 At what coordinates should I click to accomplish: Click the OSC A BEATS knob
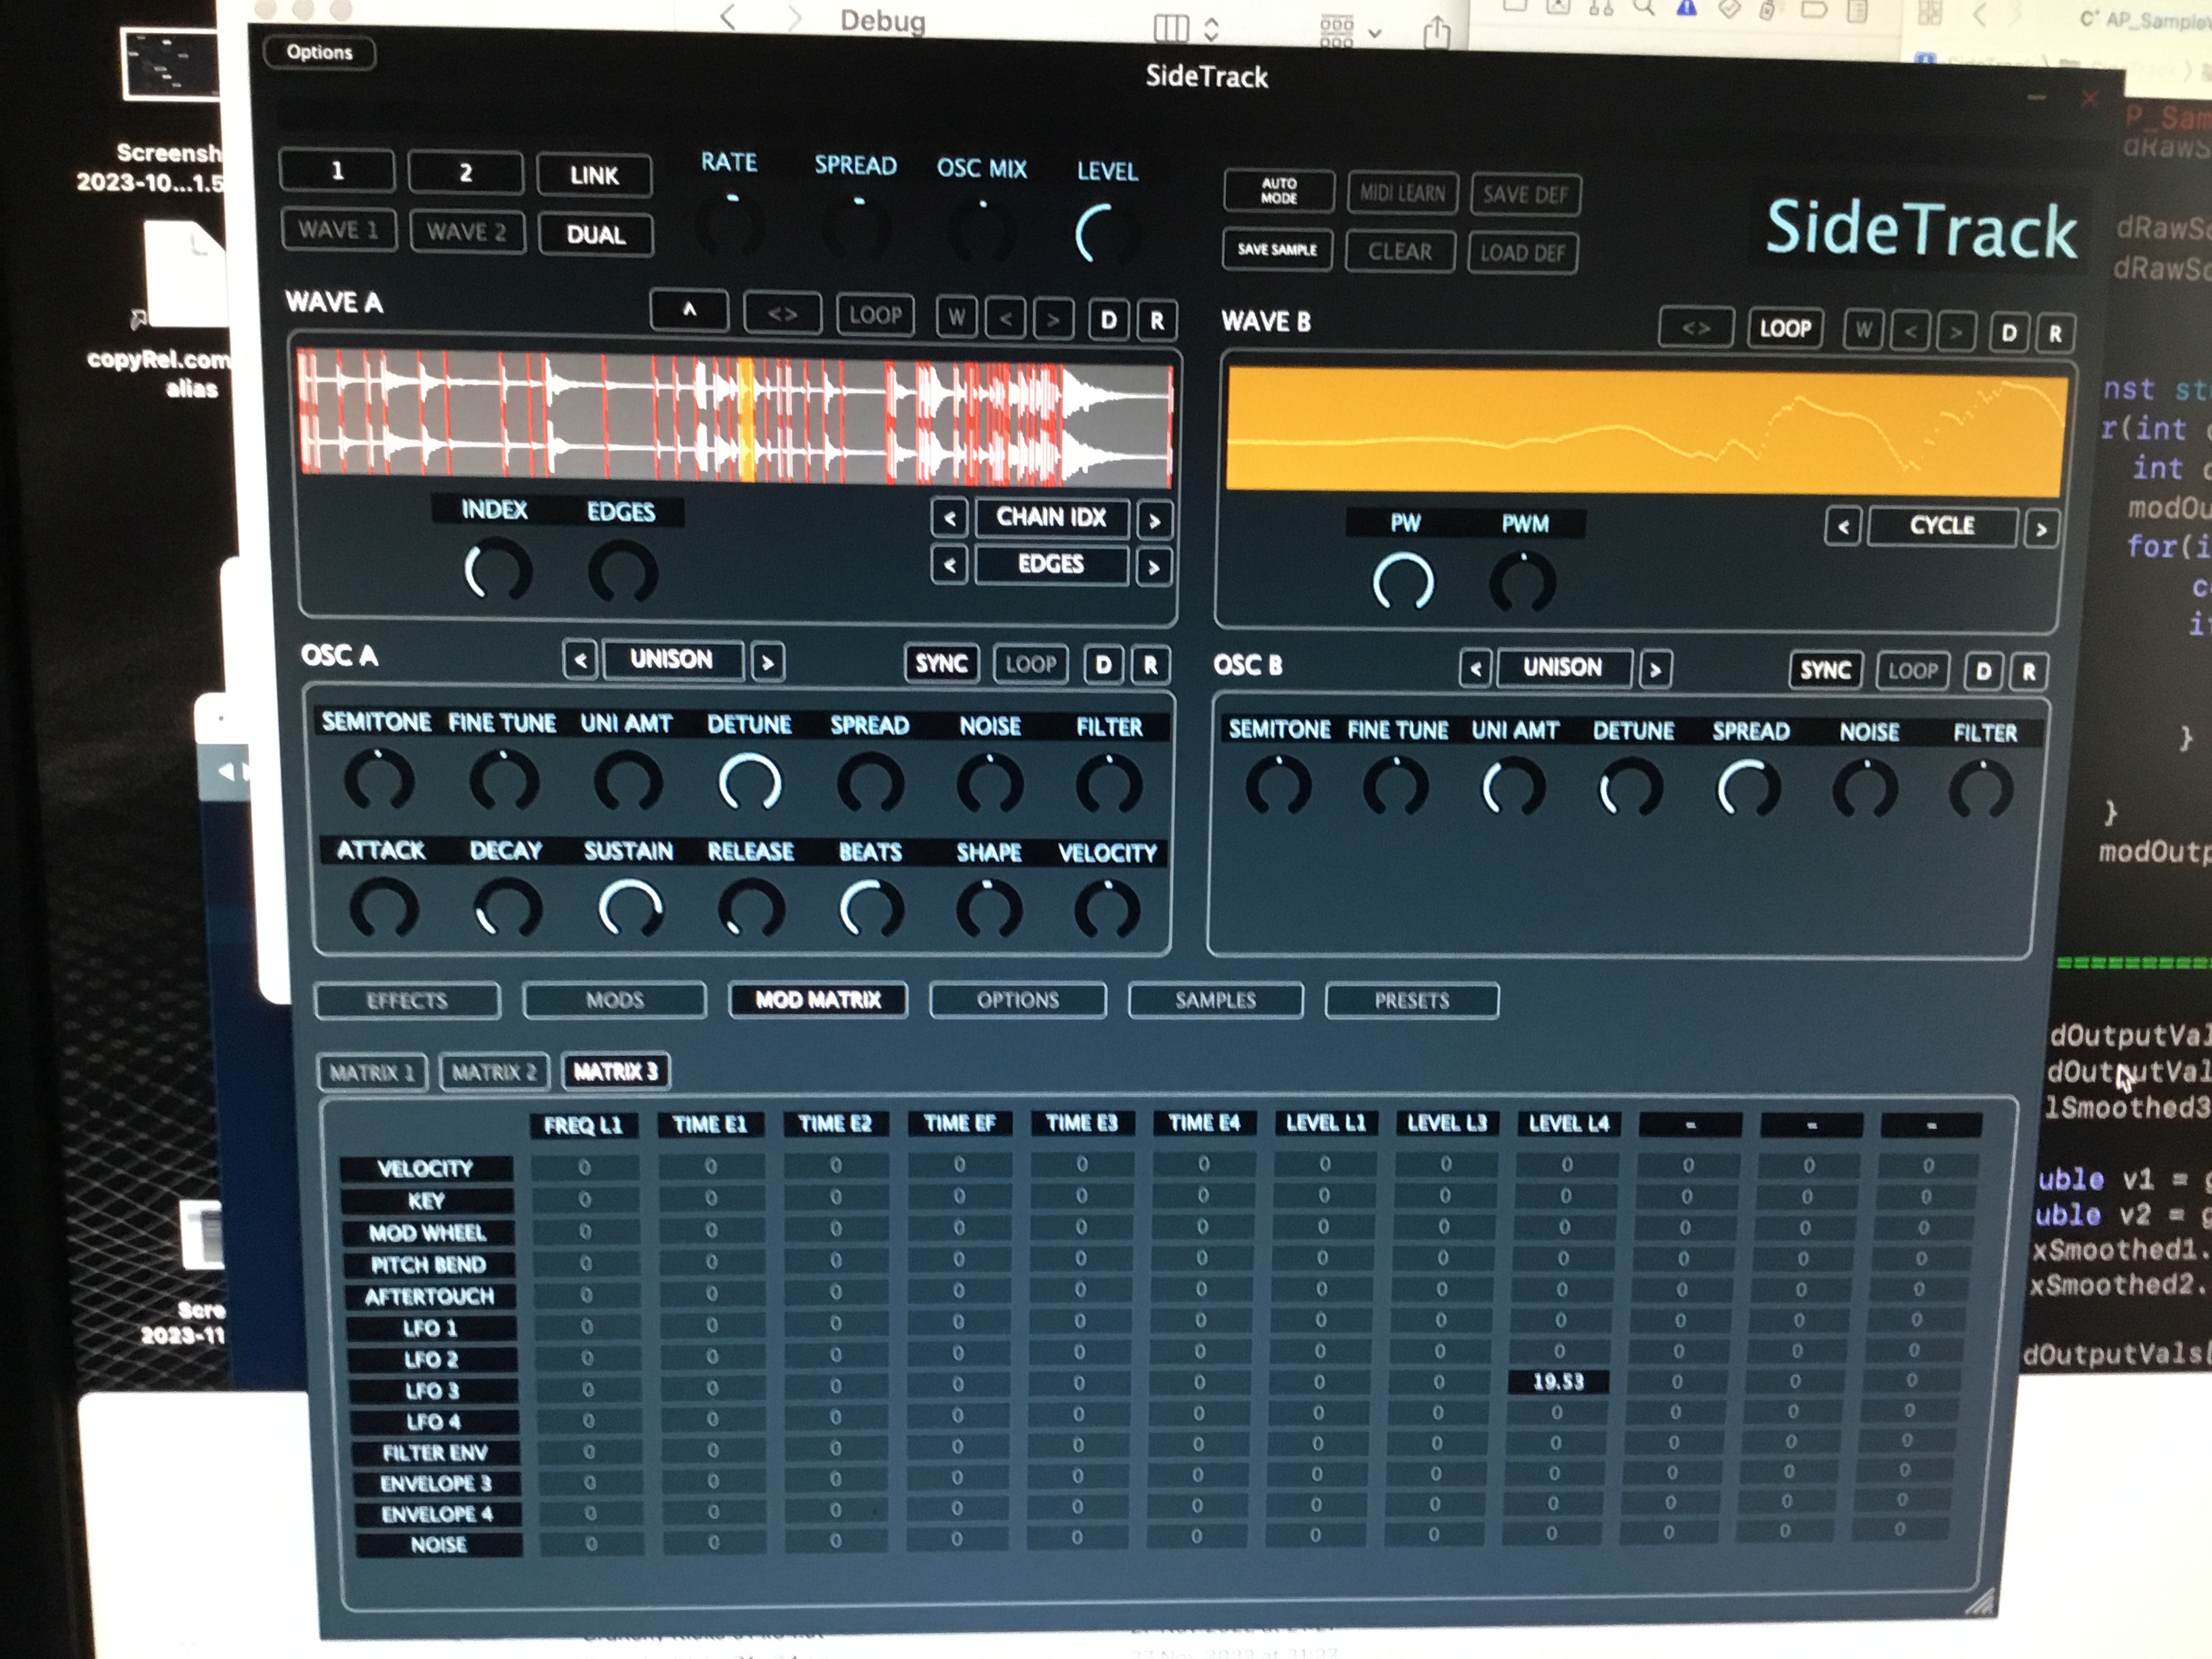(x=871, y=910)
